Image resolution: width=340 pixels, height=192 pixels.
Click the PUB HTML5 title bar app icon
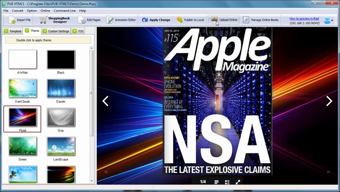click(x=4, y=4)
